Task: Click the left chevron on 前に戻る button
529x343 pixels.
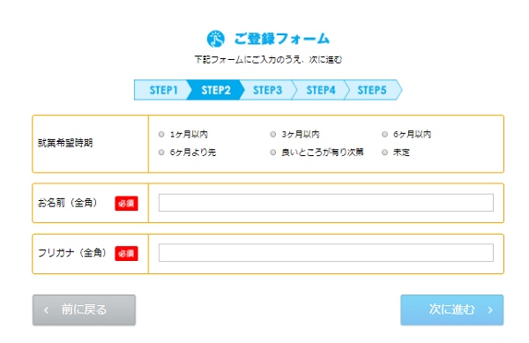Action: (47, 310)
